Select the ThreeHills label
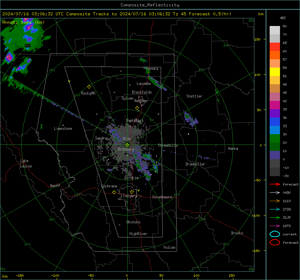The height and width of the screenshot is (280, 300). 168,145
